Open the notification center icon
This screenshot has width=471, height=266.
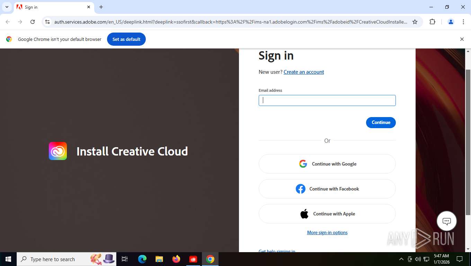(x=460, y=259)
